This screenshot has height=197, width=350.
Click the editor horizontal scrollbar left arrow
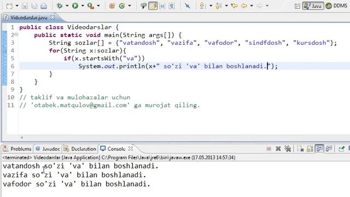click(22, 137)
